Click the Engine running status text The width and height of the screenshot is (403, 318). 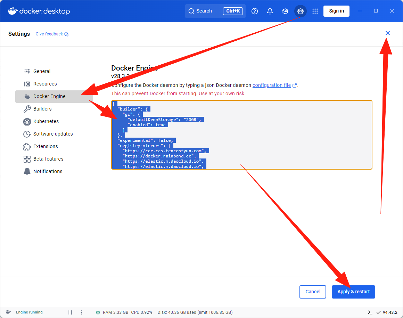29,312
